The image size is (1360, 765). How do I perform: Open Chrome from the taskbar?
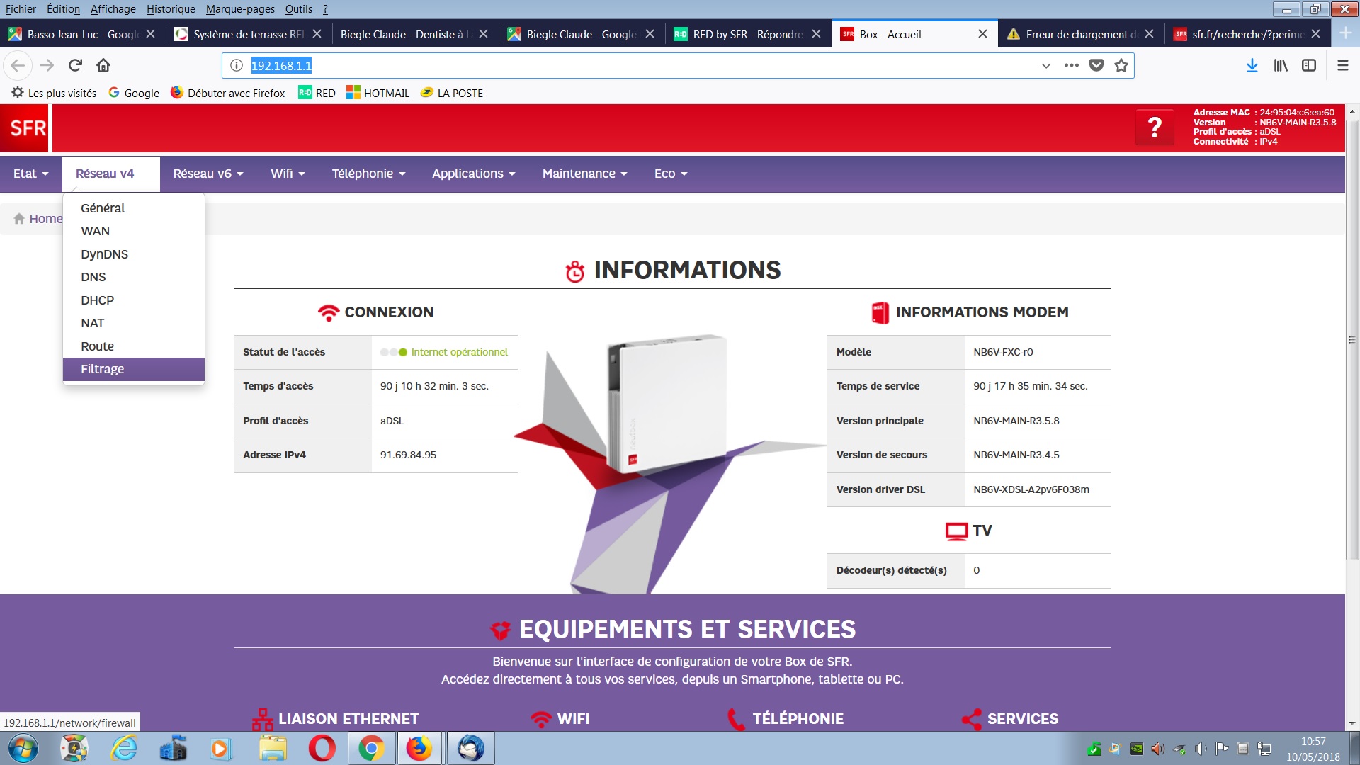point(371,748)
